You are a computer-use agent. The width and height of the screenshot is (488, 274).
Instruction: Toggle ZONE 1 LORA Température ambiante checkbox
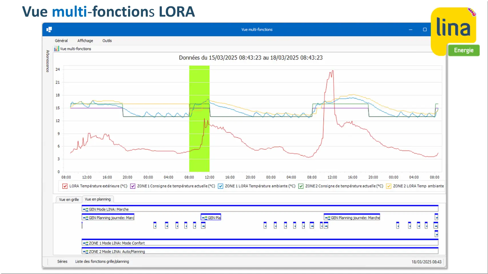(x=220, y=186)
